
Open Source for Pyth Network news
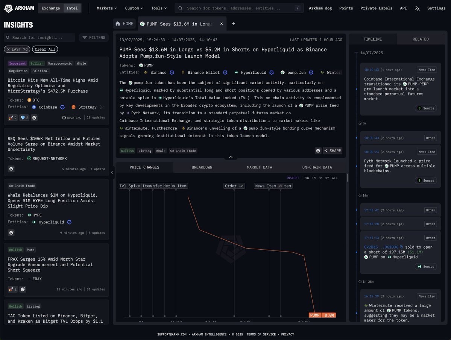tap(426, 181)
